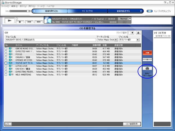Start recording with the red arrow button
The image size is (175, 131).
147,53
